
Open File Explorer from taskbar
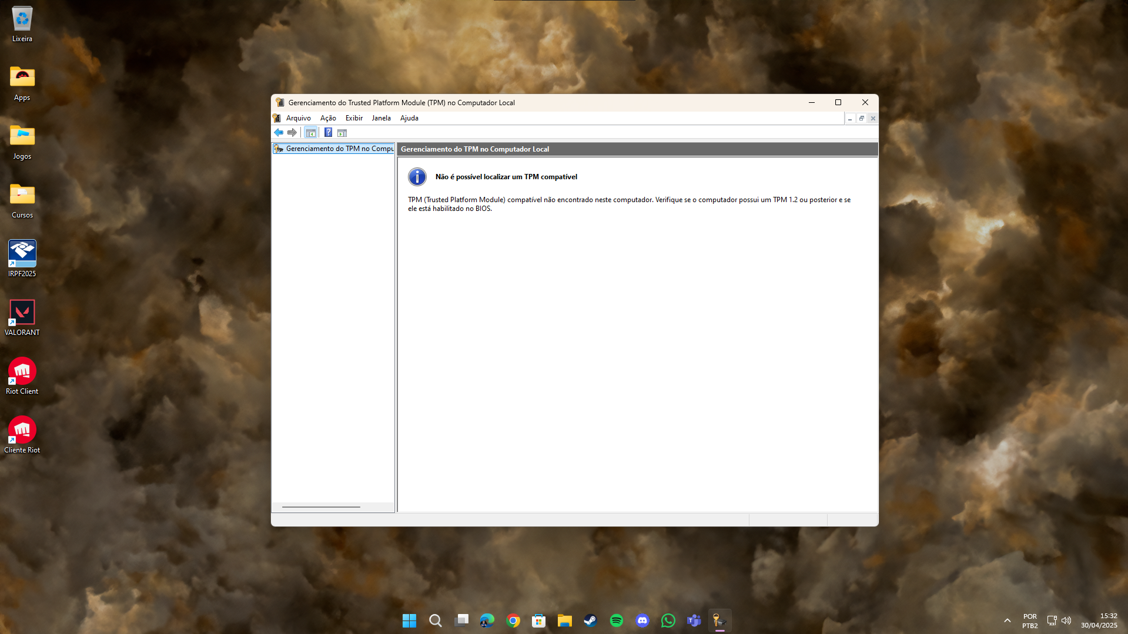[x=565, y=620]
